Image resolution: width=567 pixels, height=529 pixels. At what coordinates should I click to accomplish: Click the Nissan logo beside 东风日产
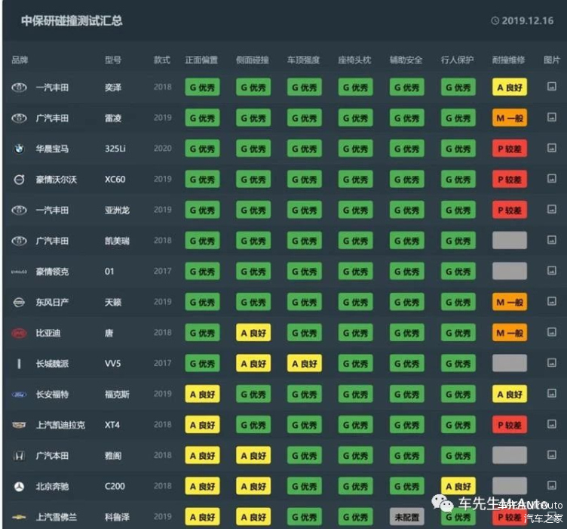click(19, 302)
